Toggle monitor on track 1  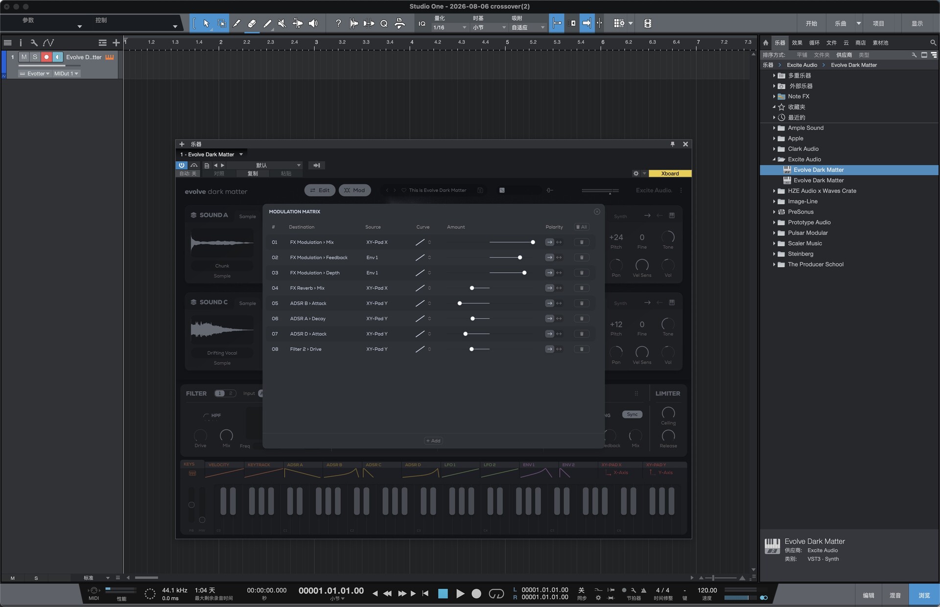[x=58, y=57]
